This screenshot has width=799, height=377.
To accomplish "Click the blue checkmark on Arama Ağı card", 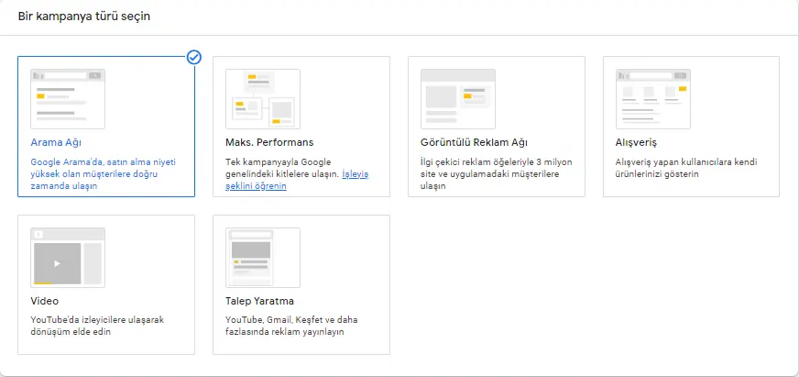I will click(x=194, y=57).
